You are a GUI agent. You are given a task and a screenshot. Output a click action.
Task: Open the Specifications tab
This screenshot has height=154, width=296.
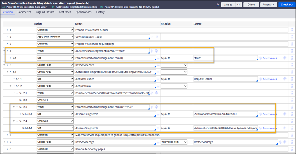[x=83, y=12]
